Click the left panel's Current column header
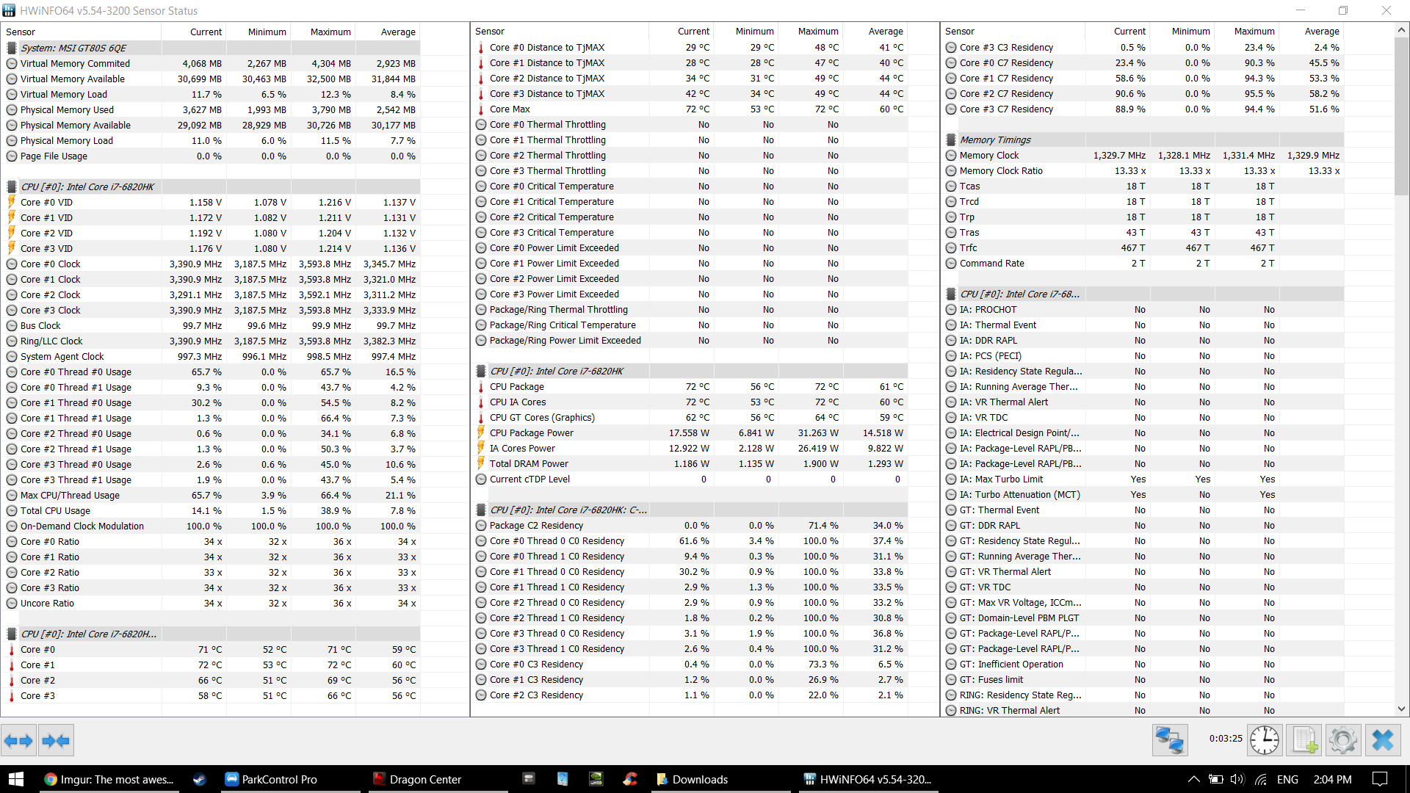This screenshot has width=1410, height=793. 194,32
